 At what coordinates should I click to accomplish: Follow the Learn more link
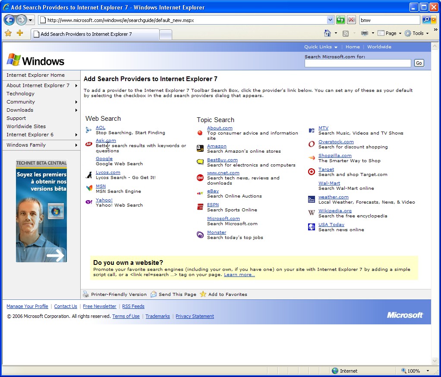[x=239, y=275]
